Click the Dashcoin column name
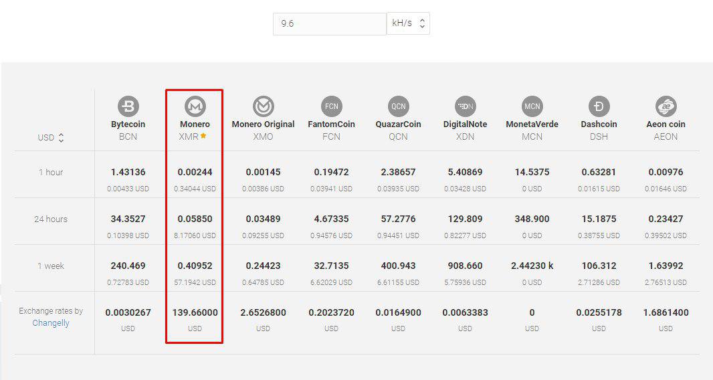This screenshot has height=380, width=713. tap(599, 124)
